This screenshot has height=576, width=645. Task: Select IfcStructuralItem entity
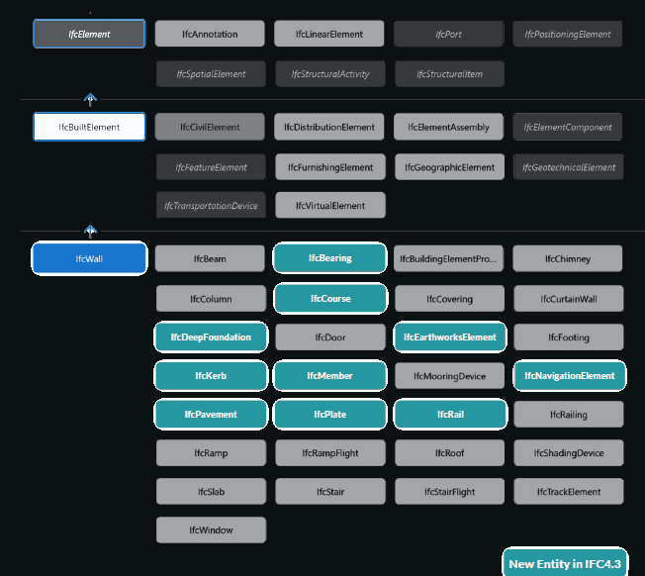point(449,74)
